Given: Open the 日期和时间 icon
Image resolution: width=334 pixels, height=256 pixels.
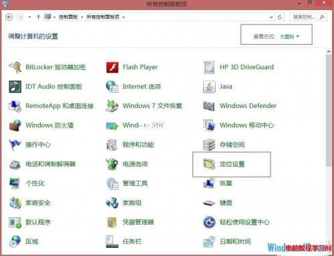Looking at the screenshot, I should coord(209,242).
